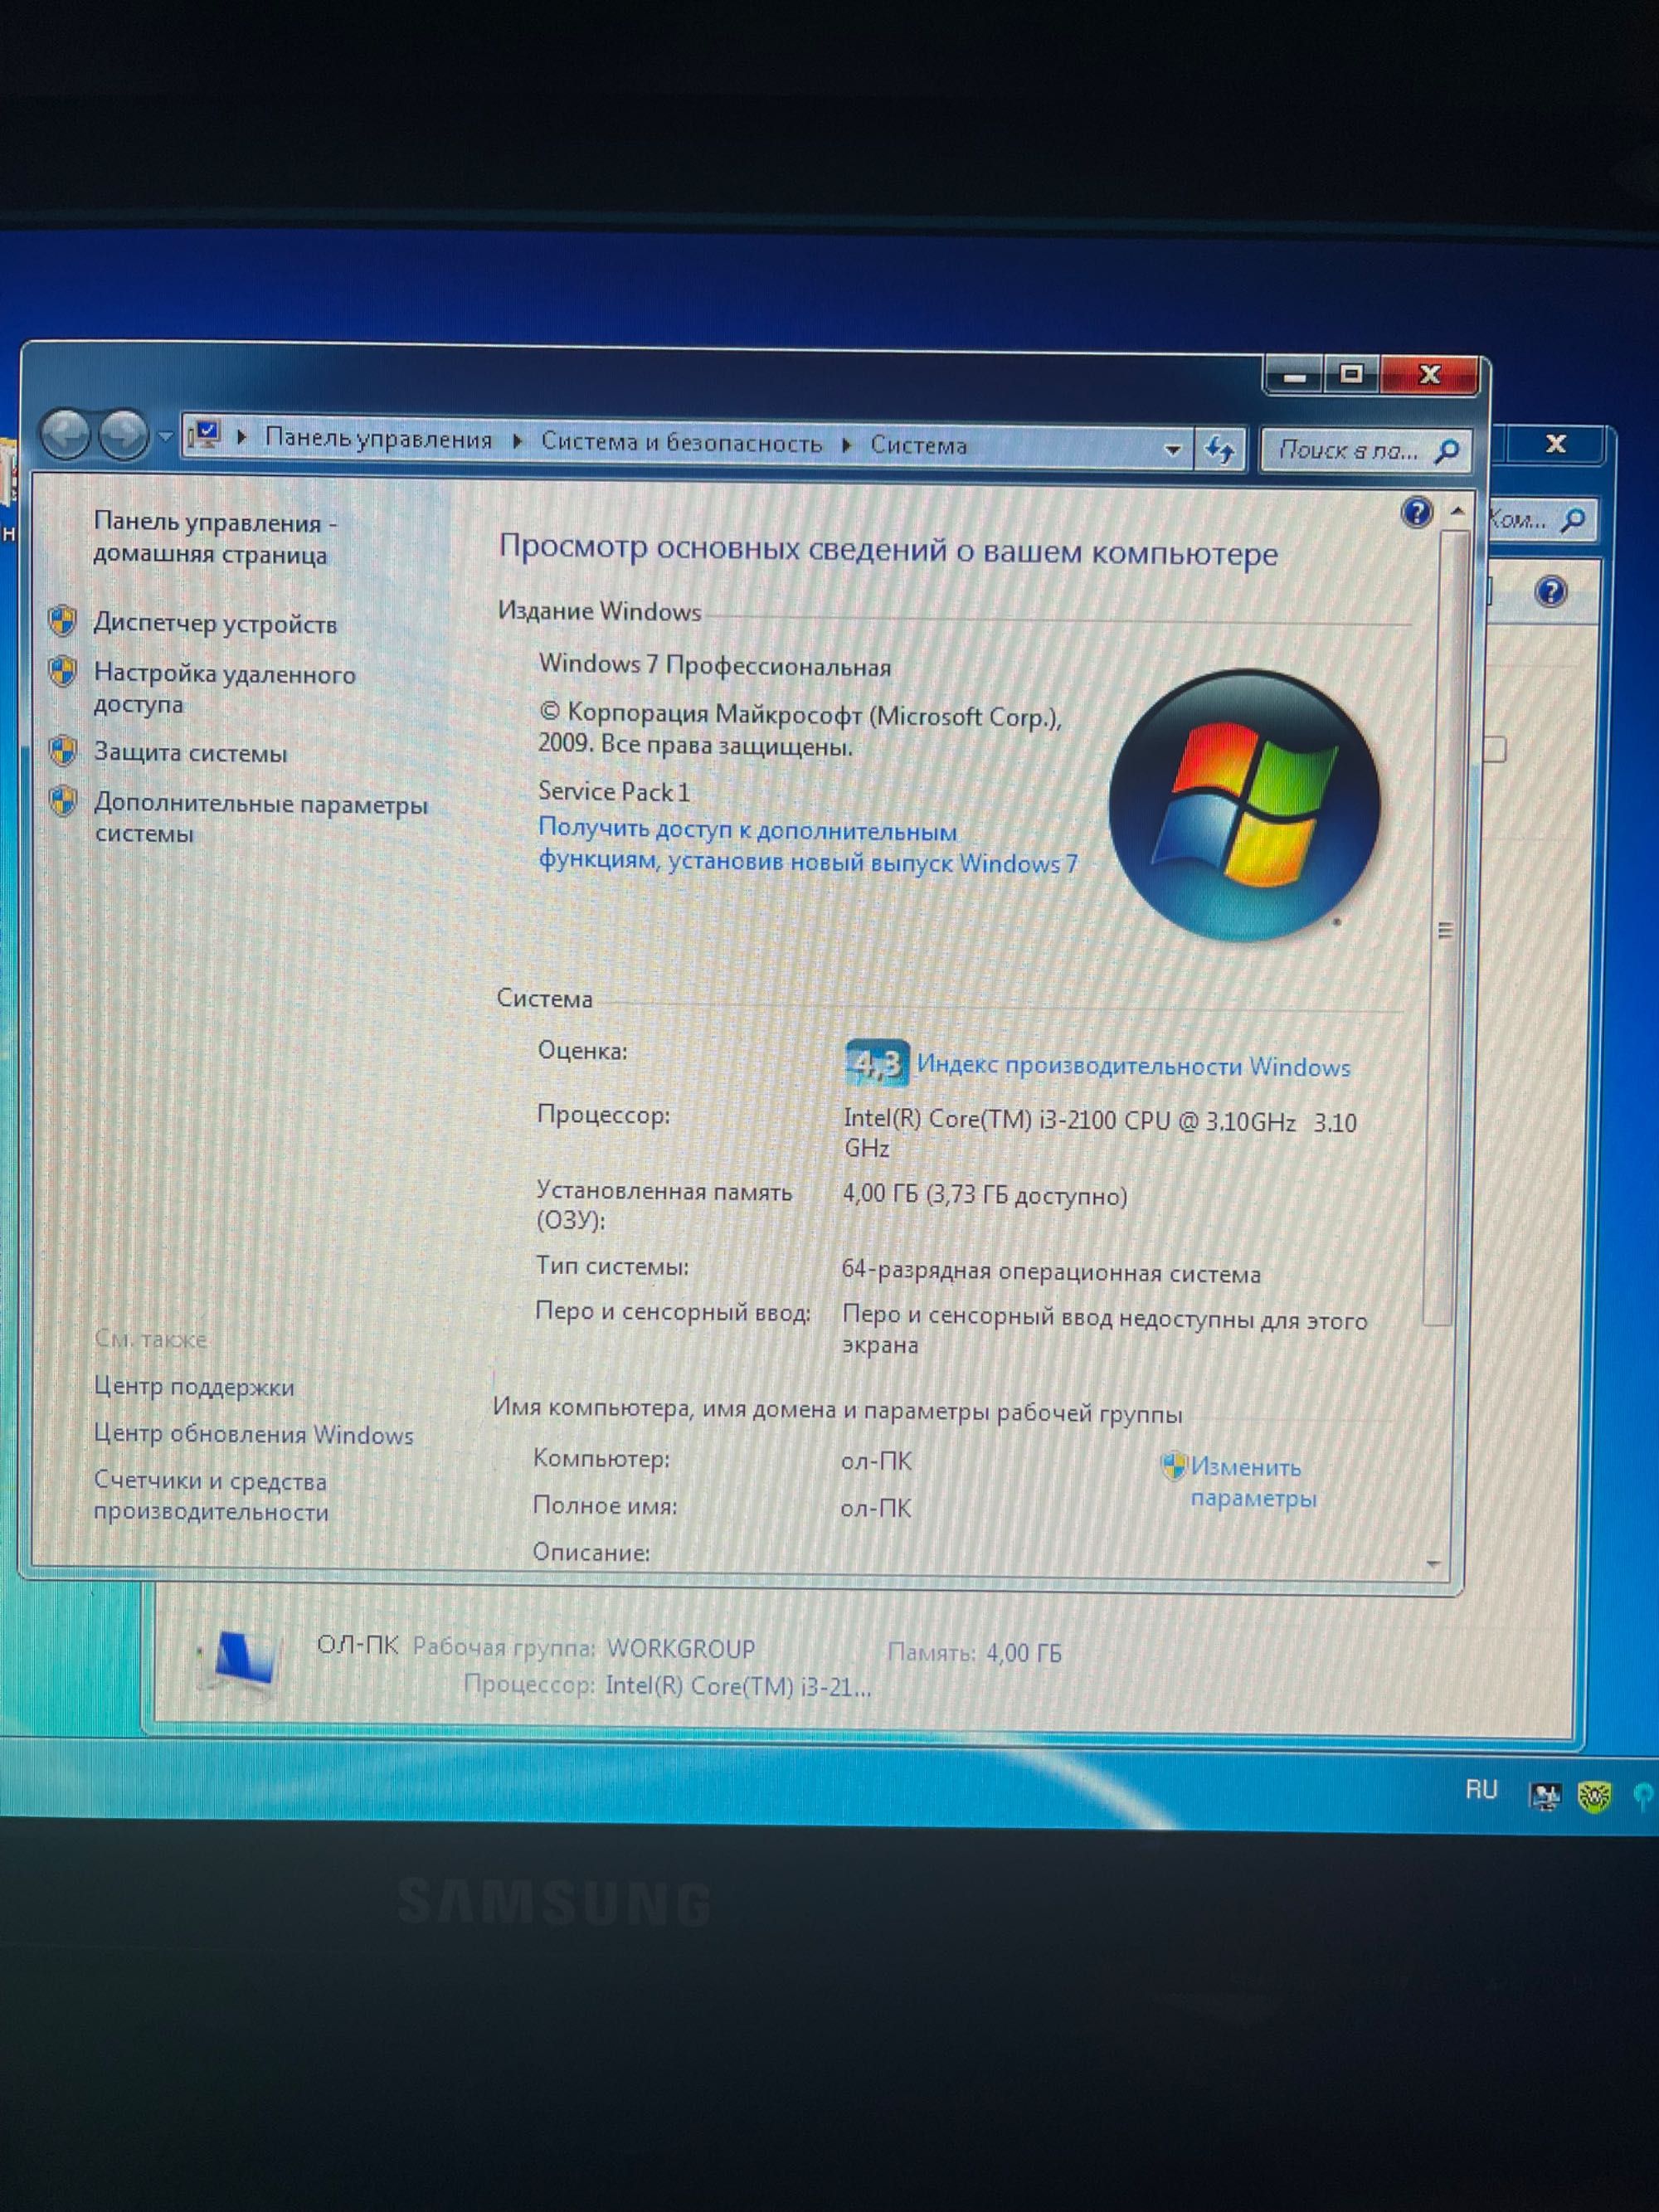Open 'Диспетчер устройств' link
The image size is (1659, 2212).
pyautogui.click(x=215, y=624)
